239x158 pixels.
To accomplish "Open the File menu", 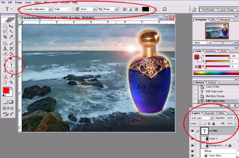I will coord(3,2).
